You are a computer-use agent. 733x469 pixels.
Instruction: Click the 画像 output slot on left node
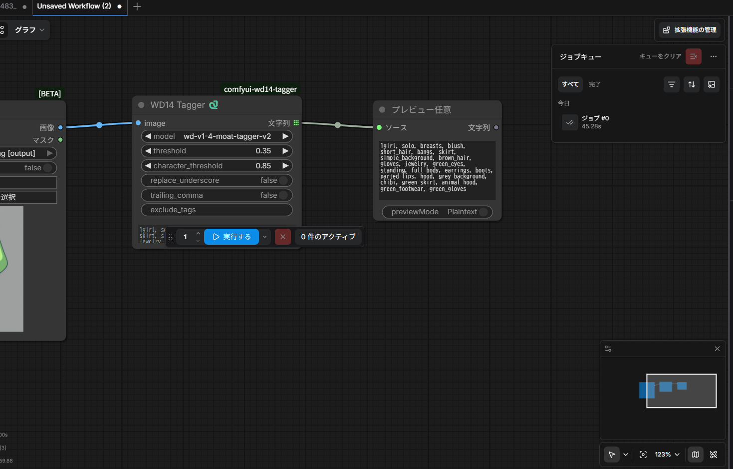tap(60, 127)
